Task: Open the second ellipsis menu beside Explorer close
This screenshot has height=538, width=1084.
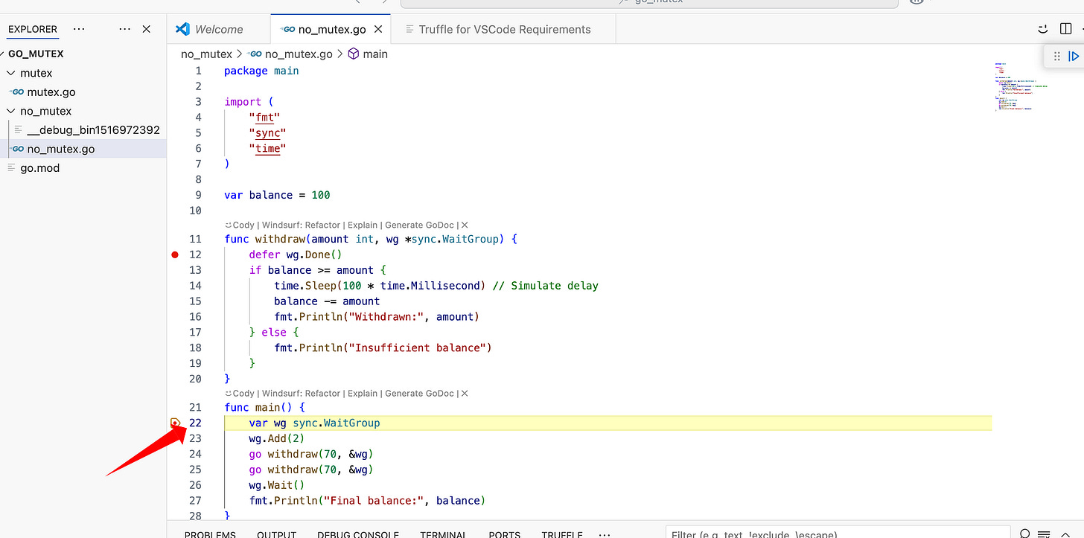Action: [x=125, y=29]
